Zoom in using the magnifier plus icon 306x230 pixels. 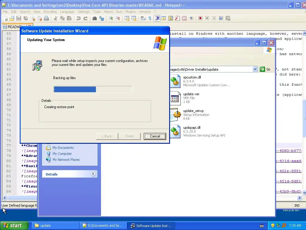(111, 18)
